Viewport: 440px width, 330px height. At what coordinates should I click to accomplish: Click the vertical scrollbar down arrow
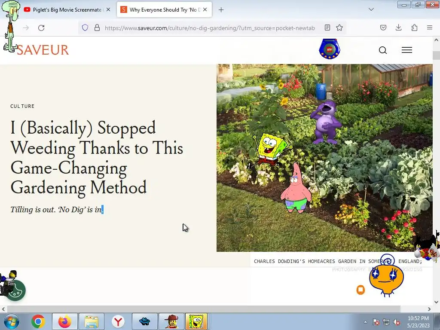click(436, 302)
